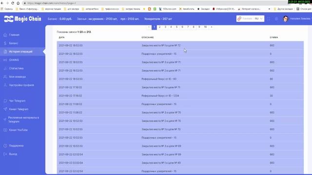
Task: Select current pagination page 1
Action: point(154,27)
